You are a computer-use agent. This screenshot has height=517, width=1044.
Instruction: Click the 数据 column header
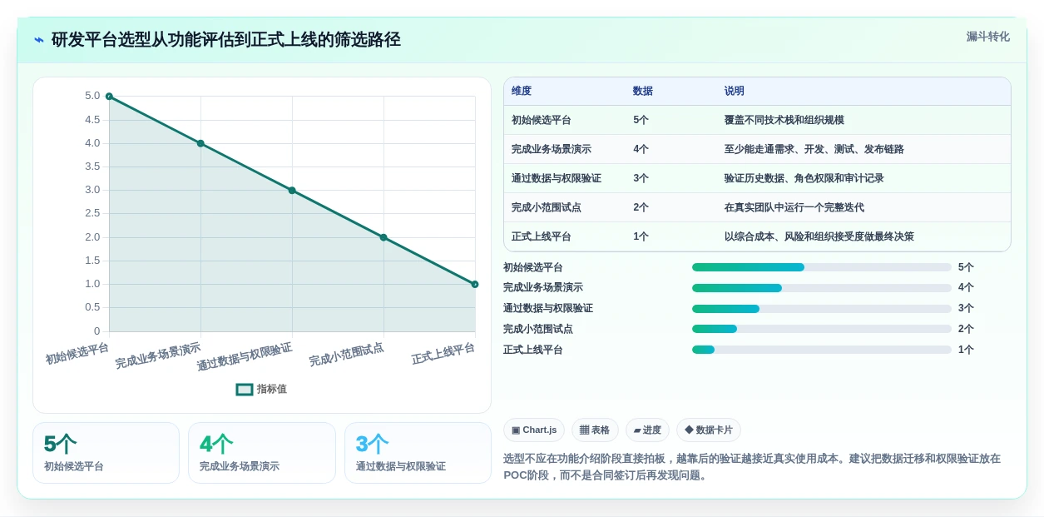[643, 91]
